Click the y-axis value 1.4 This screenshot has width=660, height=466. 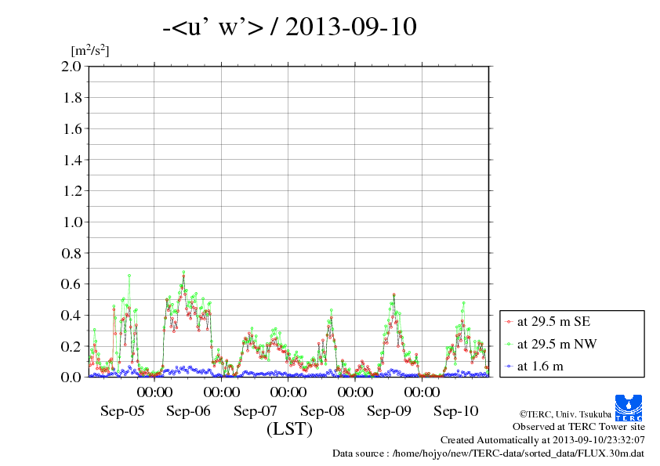tap(71, 160)
